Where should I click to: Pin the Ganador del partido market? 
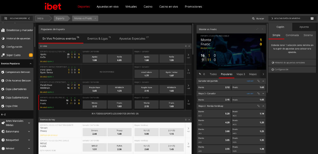pos(258,81)
